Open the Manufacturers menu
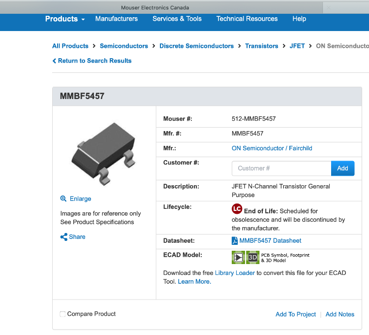369x335 pixels. [x=117, y=19]
